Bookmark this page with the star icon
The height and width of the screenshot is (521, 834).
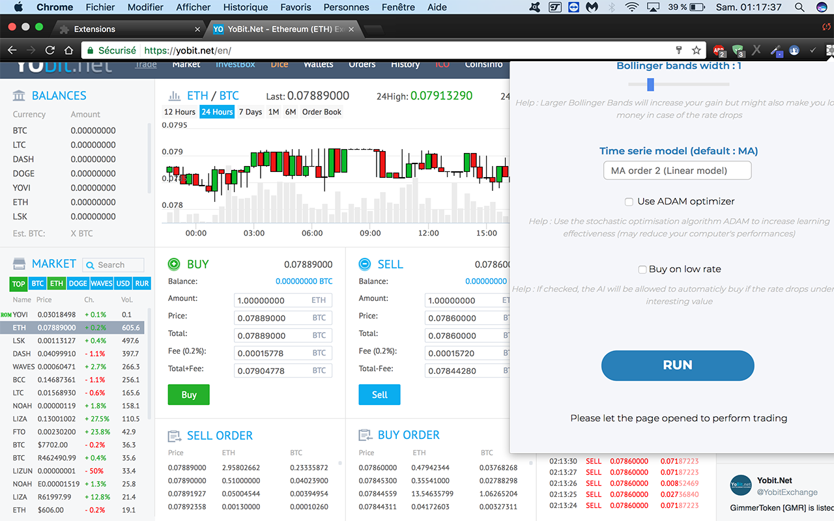click(x=697, y=50)
